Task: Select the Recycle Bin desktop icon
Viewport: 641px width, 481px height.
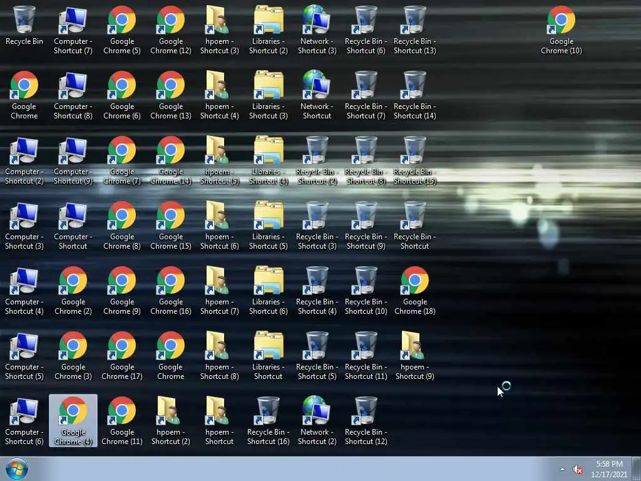Action: [x=24, y=25]
